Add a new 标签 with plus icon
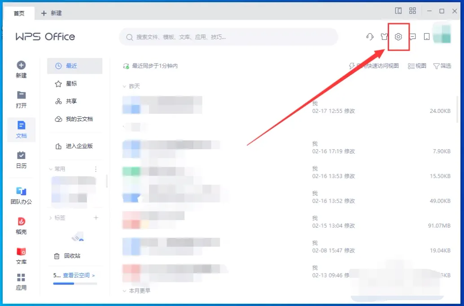Image resolution: width=464 pixels, height=306 pixels. tap(96, 218)
